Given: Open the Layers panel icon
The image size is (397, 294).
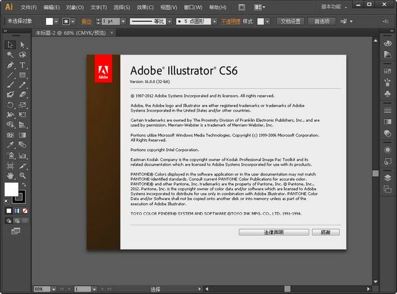Looking at the screenshot, I should pos(387,178).
